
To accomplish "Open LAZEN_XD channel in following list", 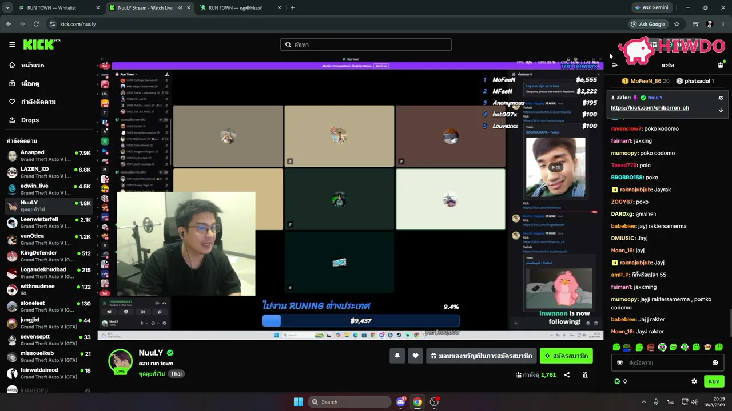I will pyautogui.click(x=49, y=172).
